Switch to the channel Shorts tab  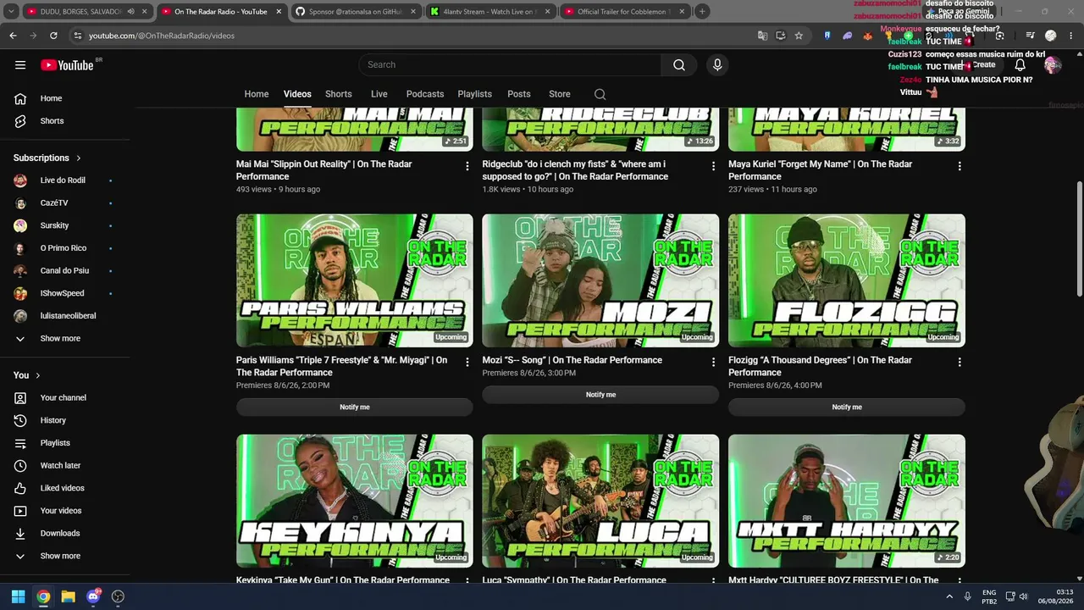coord(339,94)
